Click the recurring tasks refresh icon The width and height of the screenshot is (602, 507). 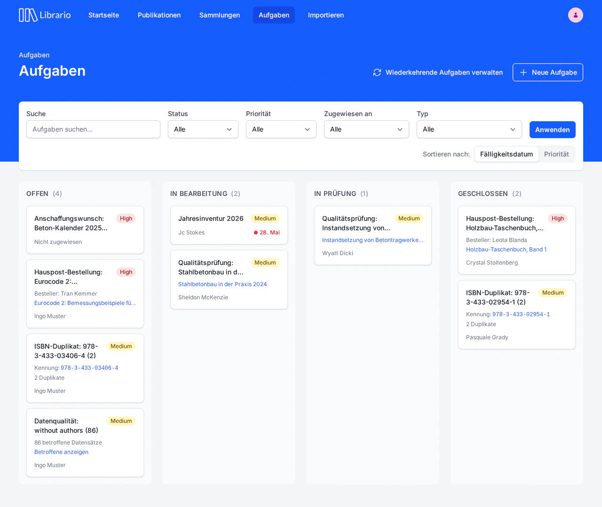377,72
